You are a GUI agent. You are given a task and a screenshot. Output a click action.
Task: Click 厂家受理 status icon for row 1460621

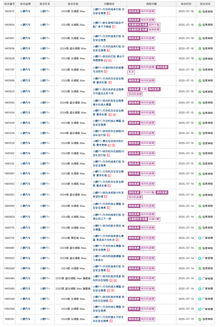(200, 258)
